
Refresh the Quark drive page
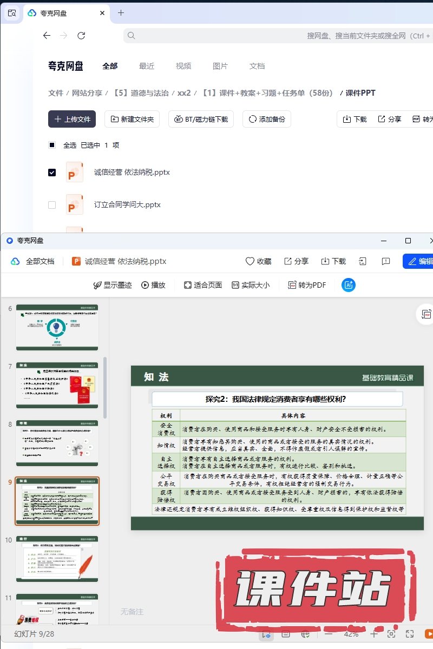tap(81, 36)
